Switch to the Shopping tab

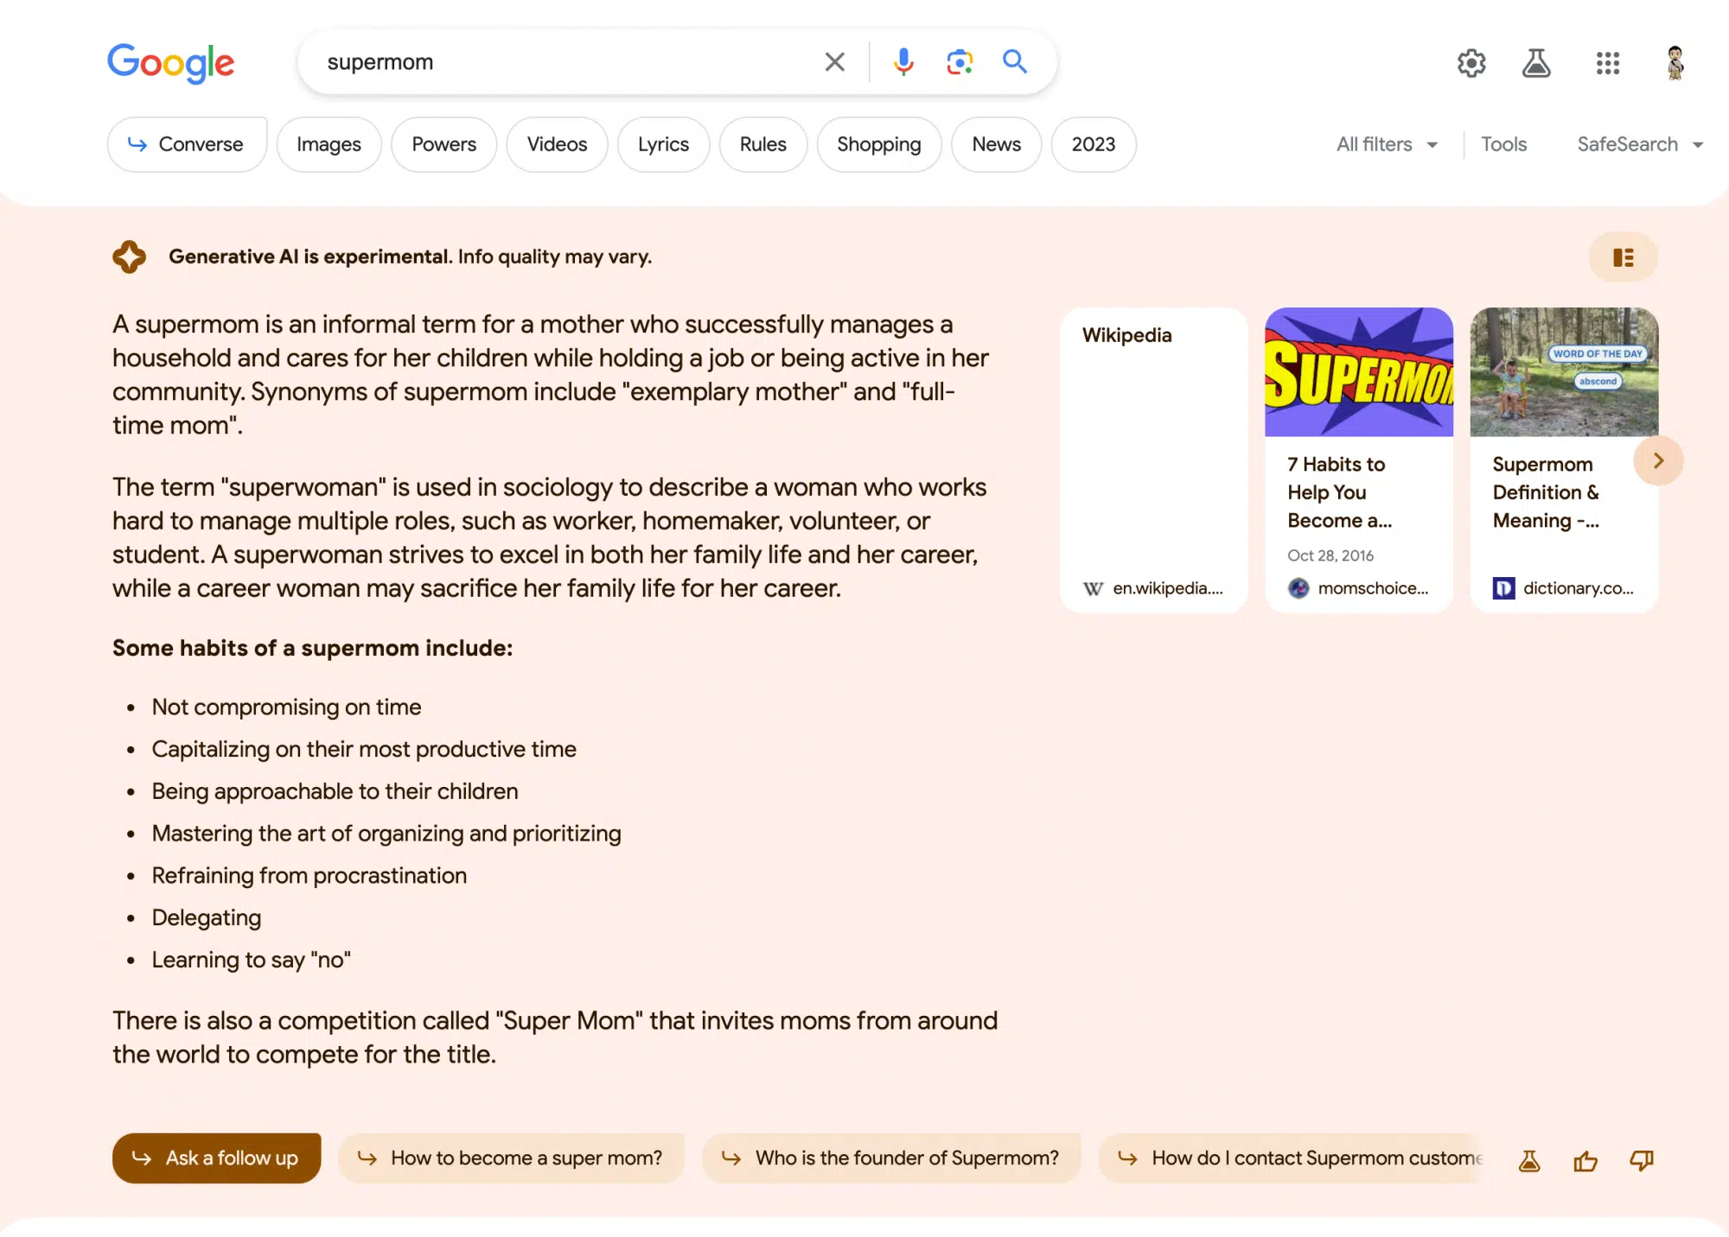[x=879, y=144]
